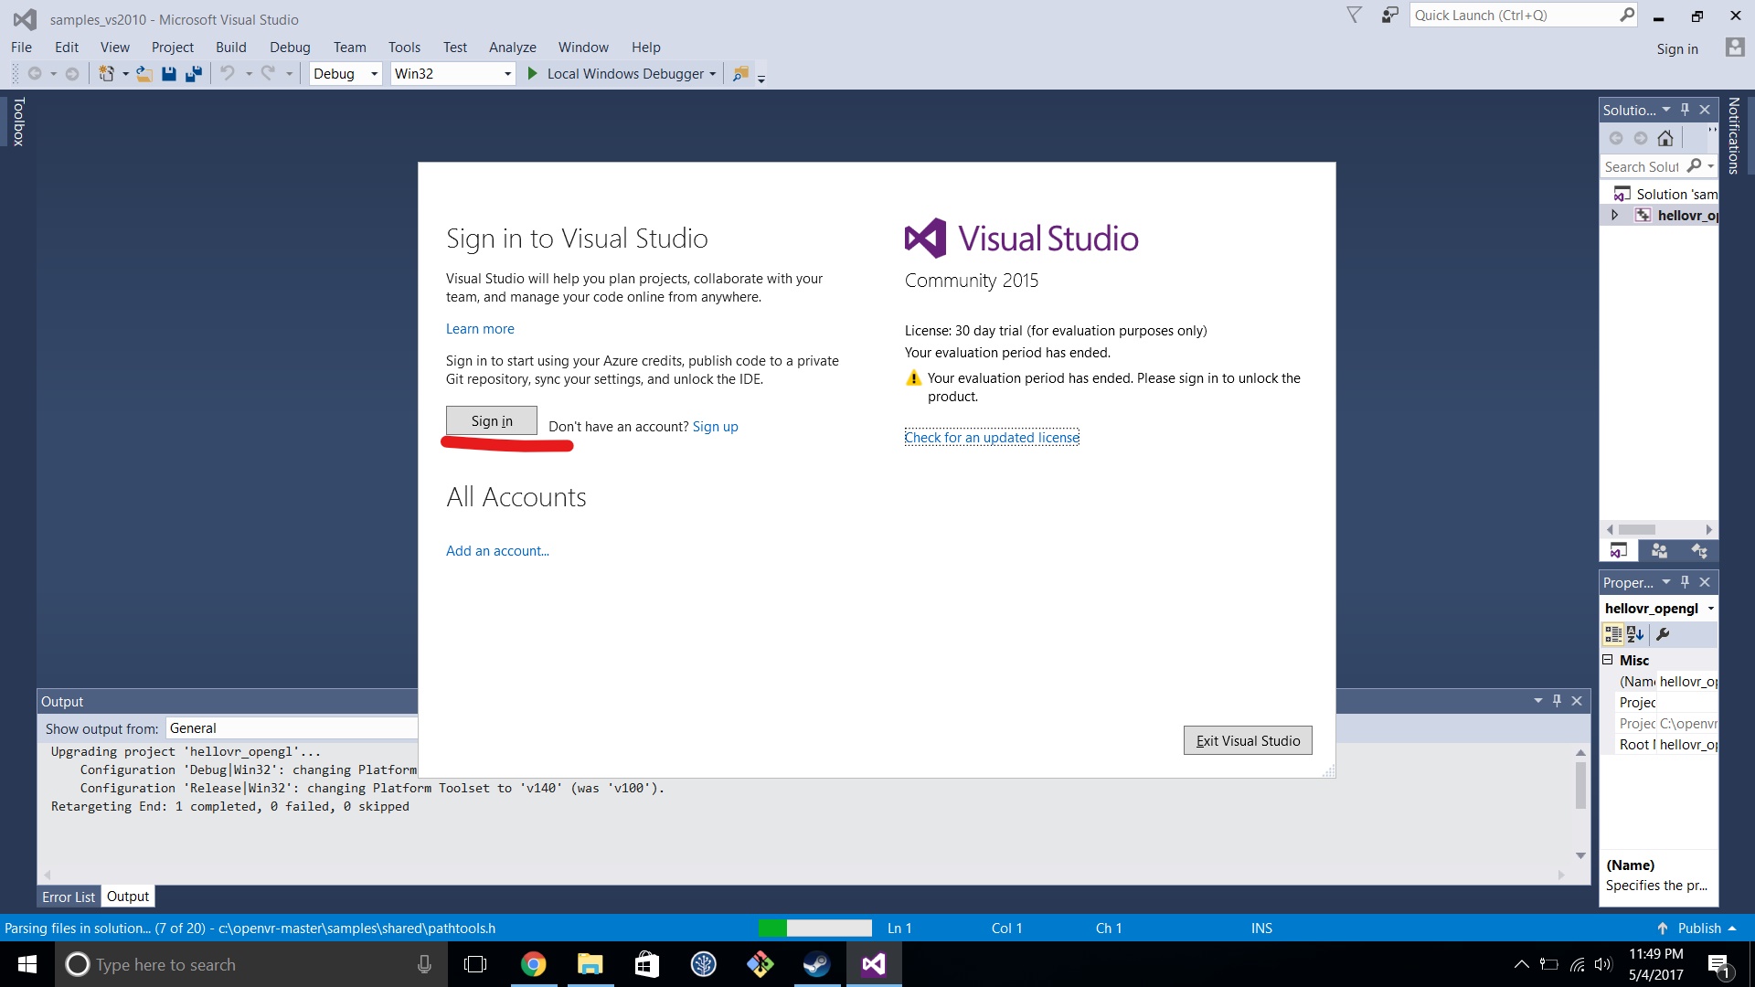Open the Toolbox side tab
Image resolution: width=1755 pixels, height=987 pixels.
(18, 122)
